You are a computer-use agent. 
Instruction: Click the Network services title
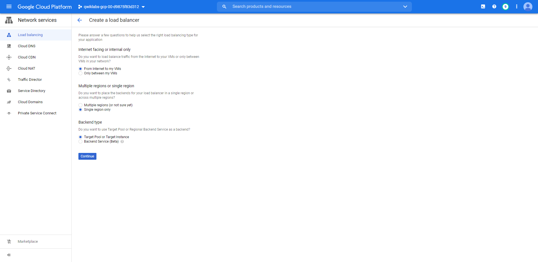coord(37,20)
